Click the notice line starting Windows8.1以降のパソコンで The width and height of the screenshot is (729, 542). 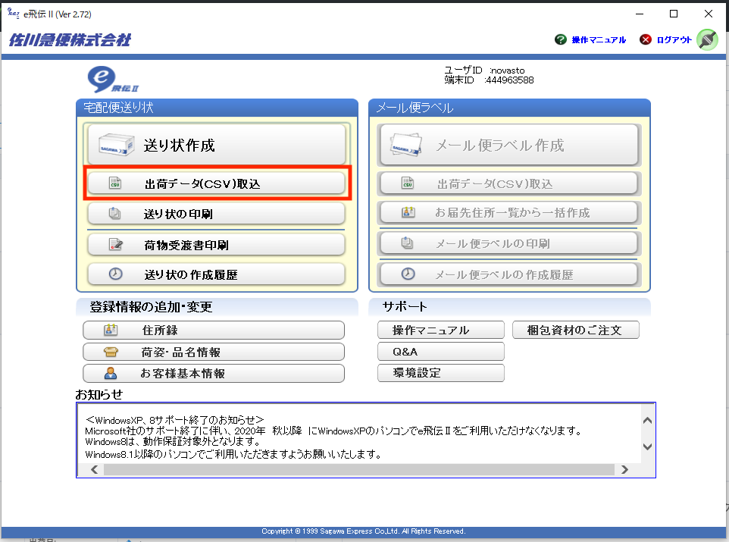(x=233, y=454)
